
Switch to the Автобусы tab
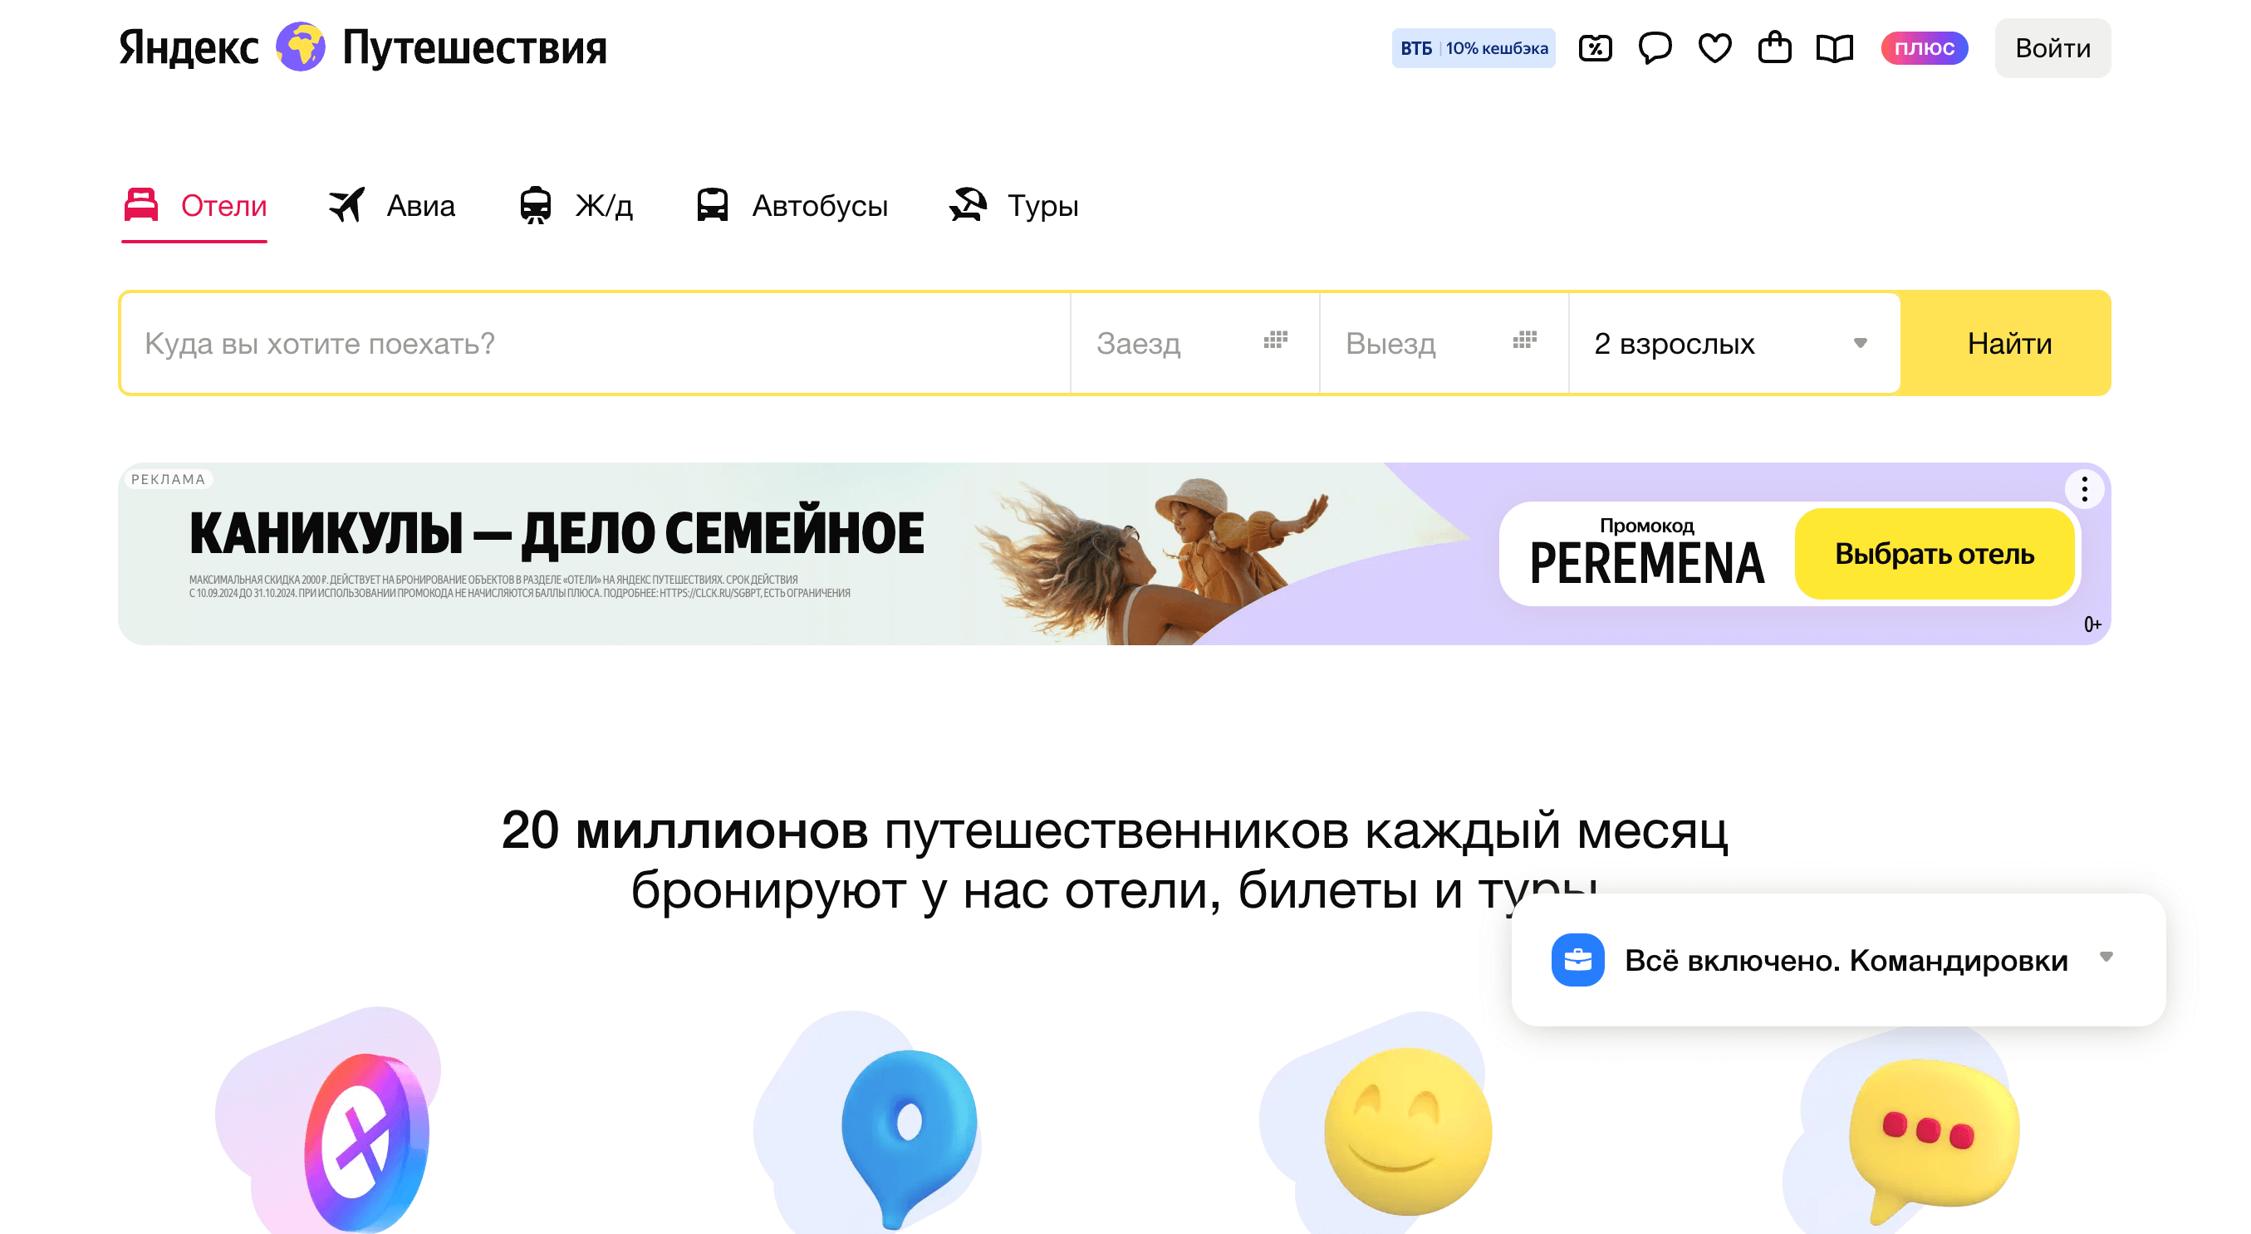coord(792,206)
